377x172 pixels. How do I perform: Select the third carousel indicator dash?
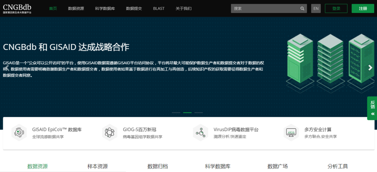coord(199,113)
